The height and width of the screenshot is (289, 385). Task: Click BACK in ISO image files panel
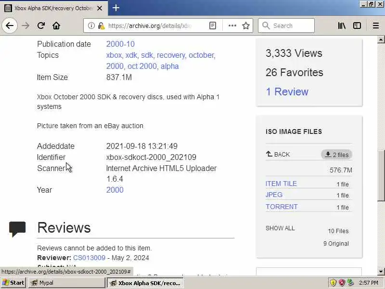[x=278, y=154]
